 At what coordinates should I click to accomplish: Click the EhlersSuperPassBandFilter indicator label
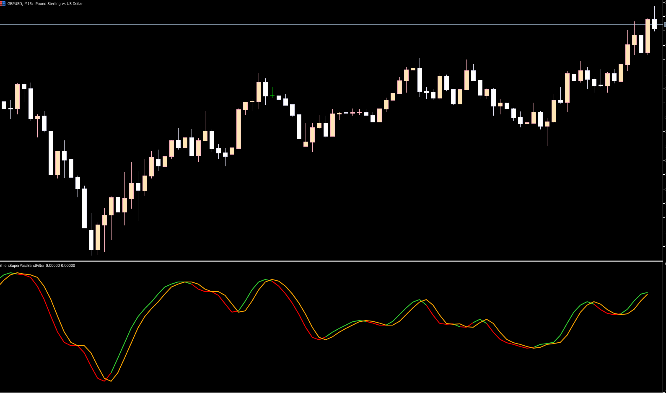click(x=38, y=266)
